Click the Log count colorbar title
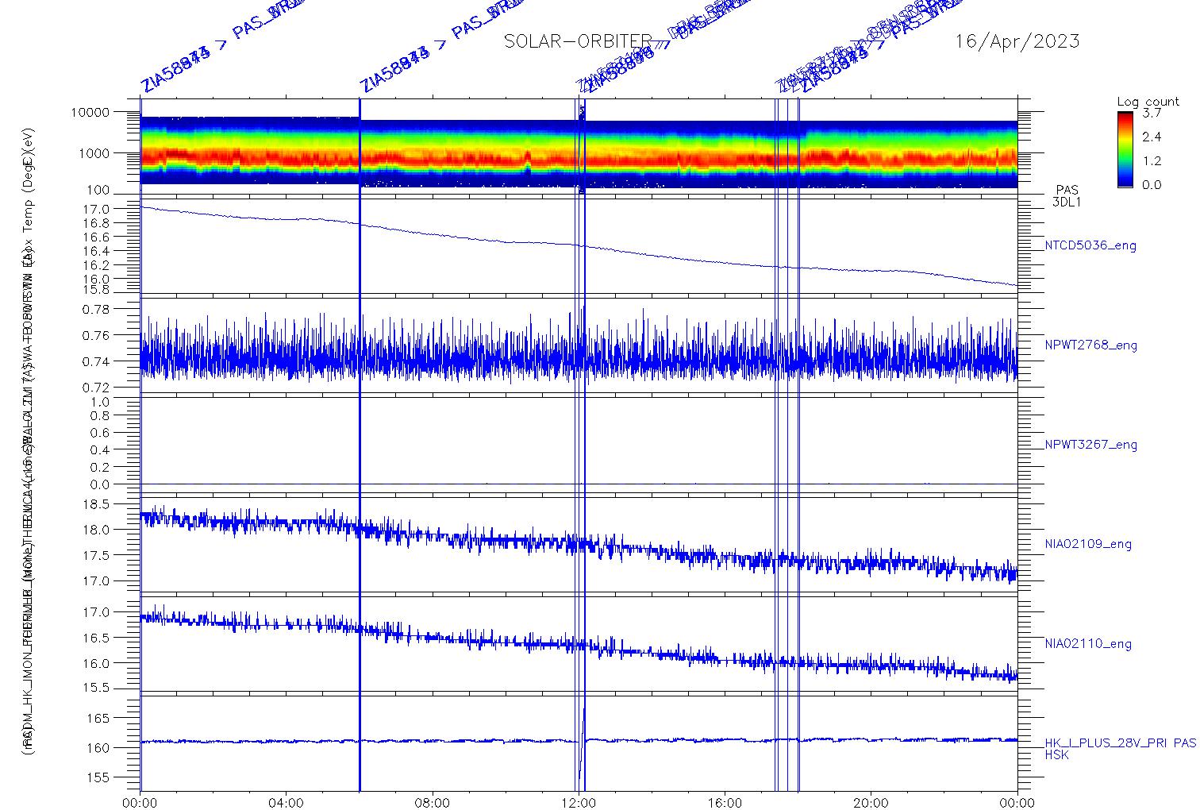Image resolution: width=1200 pixels, height=810 pixels. coord(1148,102)
